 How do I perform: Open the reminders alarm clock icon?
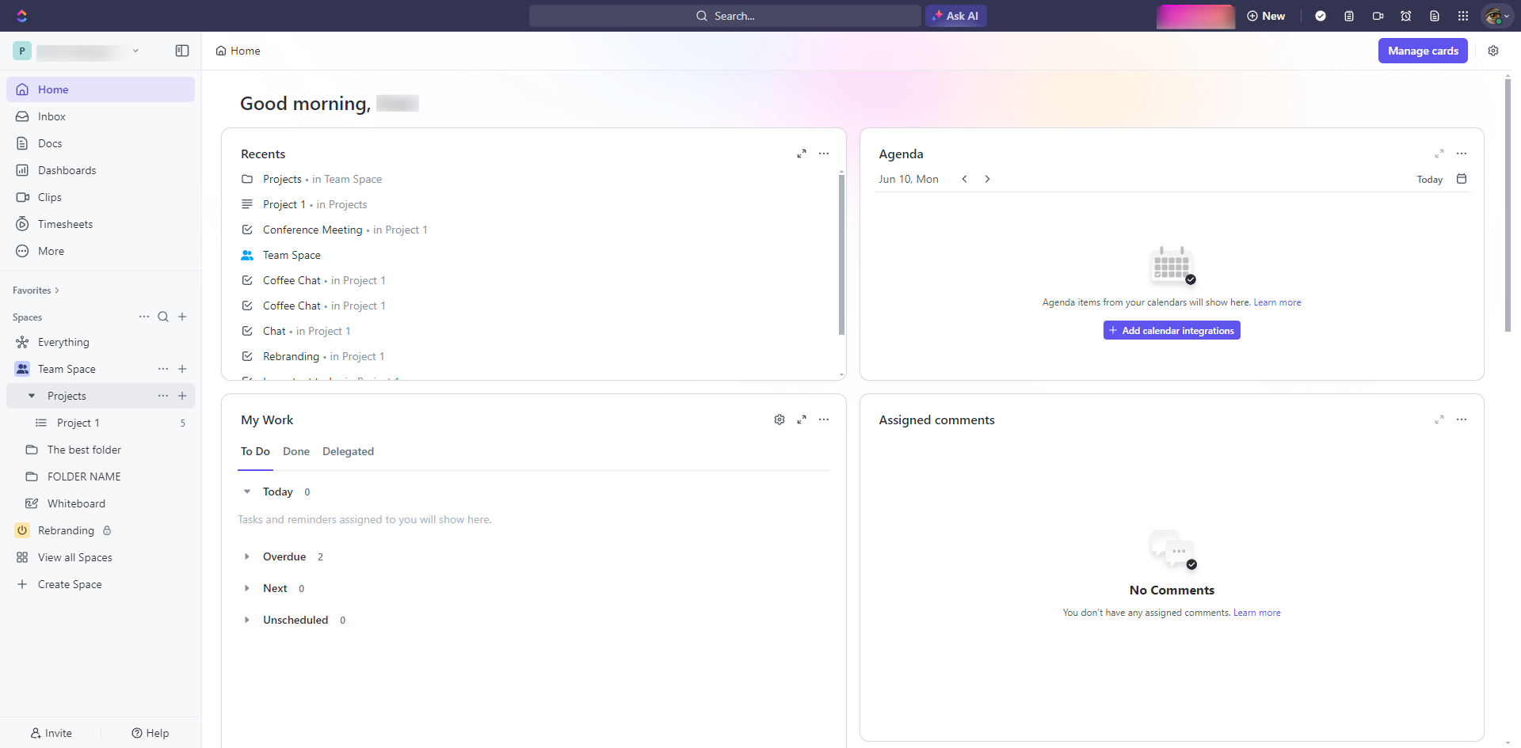click(x=1406, y=16)
